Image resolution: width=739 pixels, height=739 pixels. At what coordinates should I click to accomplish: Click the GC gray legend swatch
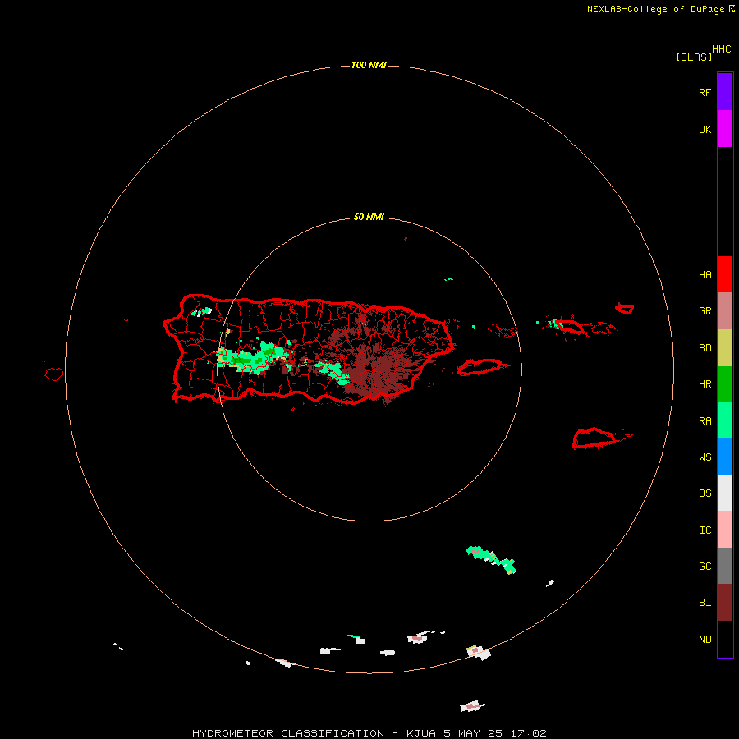click(x=725, y=566)
